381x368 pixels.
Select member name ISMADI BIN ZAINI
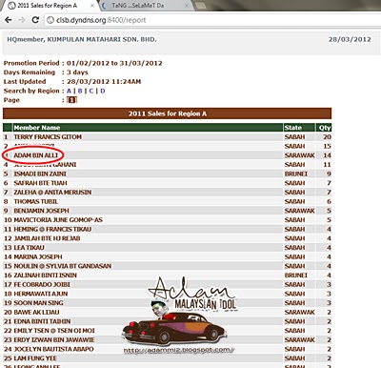[x=40, y=174]
